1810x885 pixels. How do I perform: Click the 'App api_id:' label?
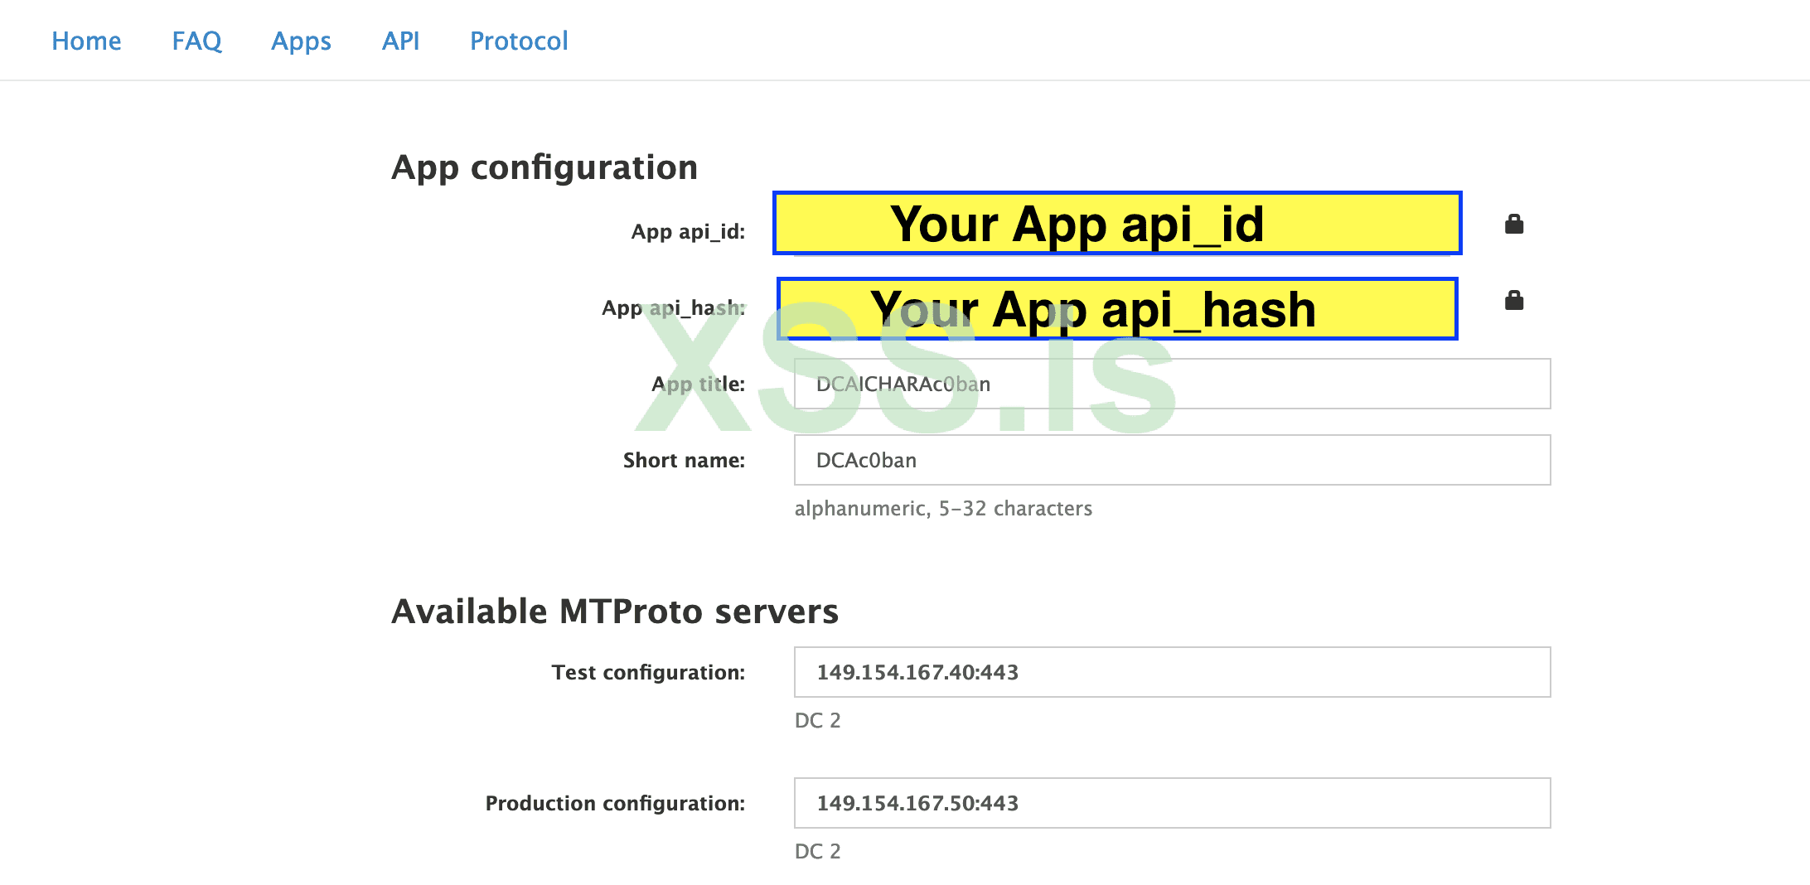688,232
